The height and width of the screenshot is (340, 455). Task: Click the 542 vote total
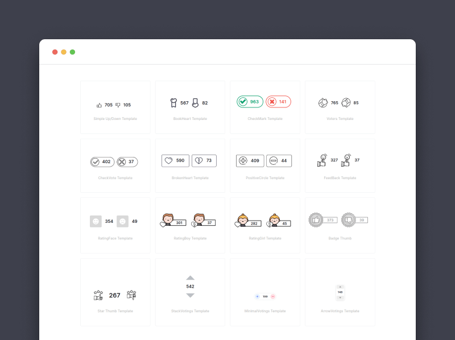pos(190,287)
